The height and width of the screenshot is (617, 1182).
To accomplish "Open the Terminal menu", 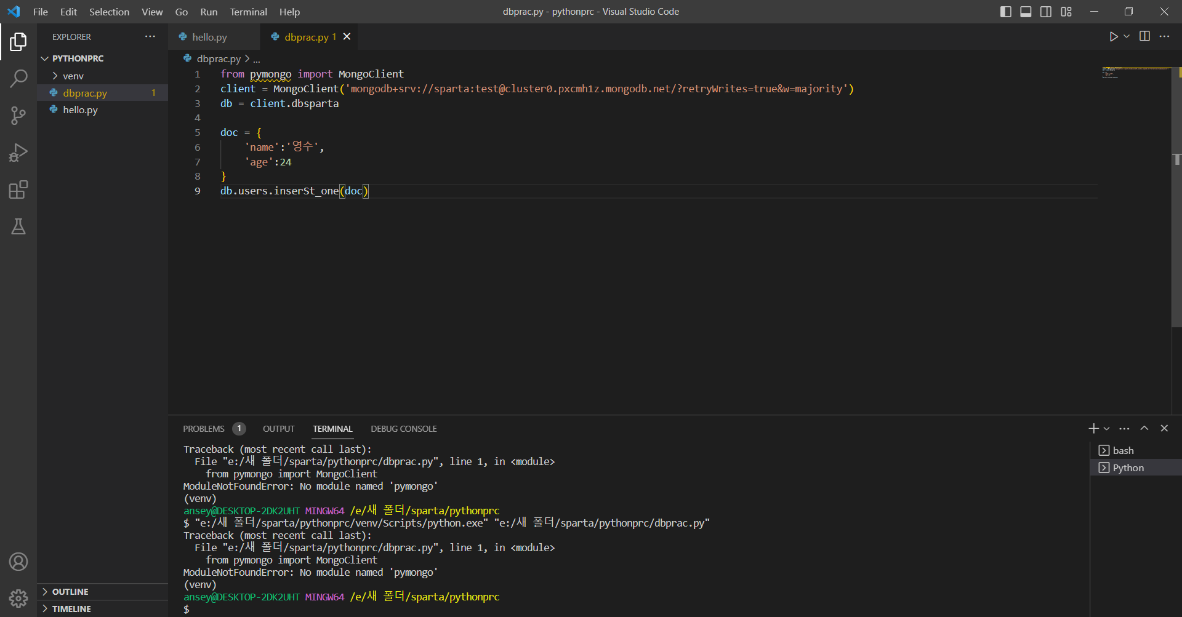I will point(249,12).
